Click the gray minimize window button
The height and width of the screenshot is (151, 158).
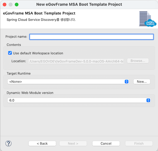(x=11, y=5)
